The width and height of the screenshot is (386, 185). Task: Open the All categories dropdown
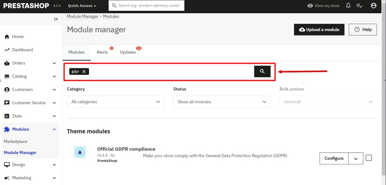(115, 102)
